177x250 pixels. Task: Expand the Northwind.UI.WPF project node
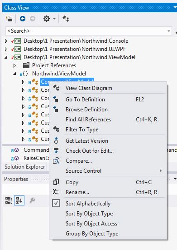tap(6, 49)
